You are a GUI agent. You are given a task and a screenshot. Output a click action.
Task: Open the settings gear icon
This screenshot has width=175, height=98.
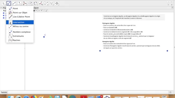coord(172,5)
